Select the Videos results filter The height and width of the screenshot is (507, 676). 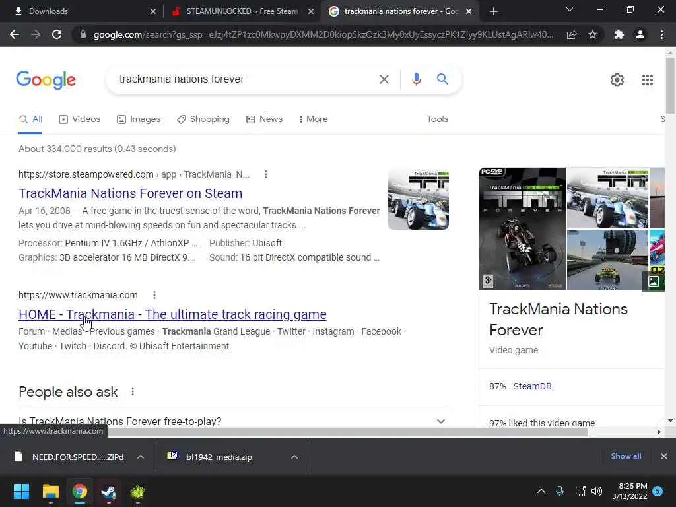79,119
